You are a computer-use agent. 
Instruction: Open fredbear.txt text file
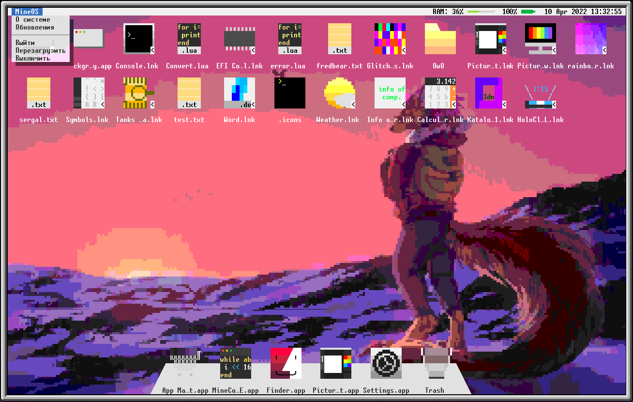[x=340, y=39]
